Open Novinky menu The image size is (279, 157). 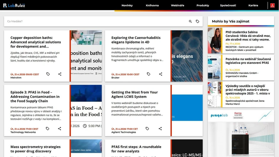pyautogui.click(x=127, y=5)
